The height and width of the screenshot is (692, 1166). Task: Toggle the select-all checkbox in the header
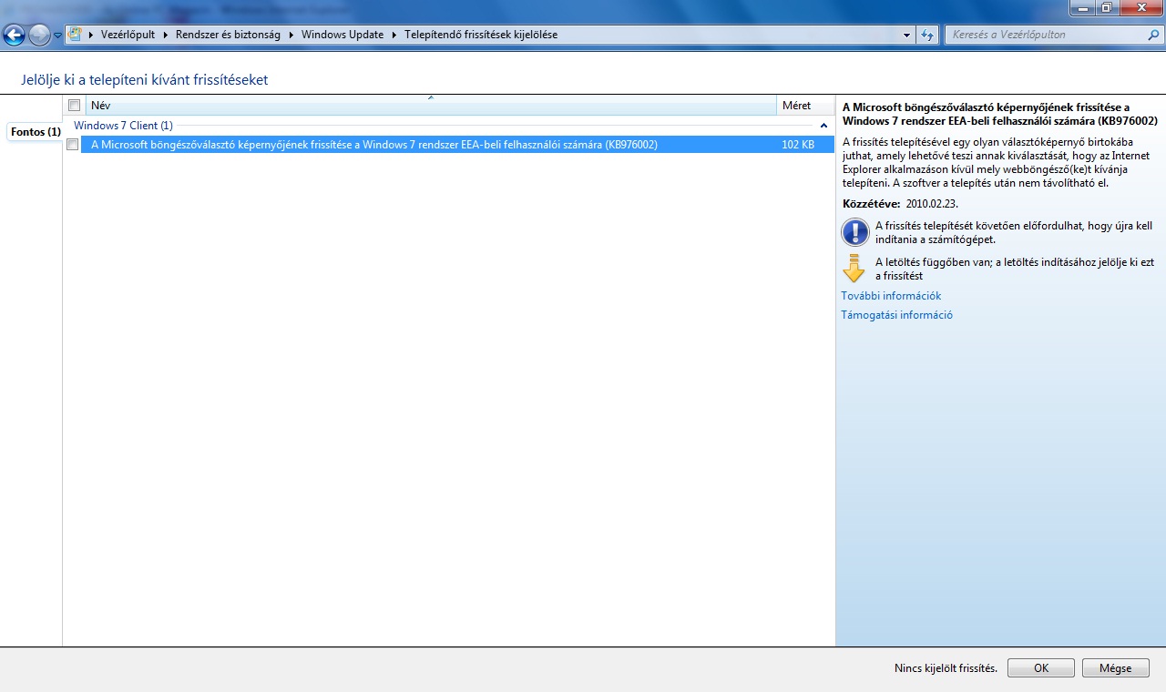(75, 106)
